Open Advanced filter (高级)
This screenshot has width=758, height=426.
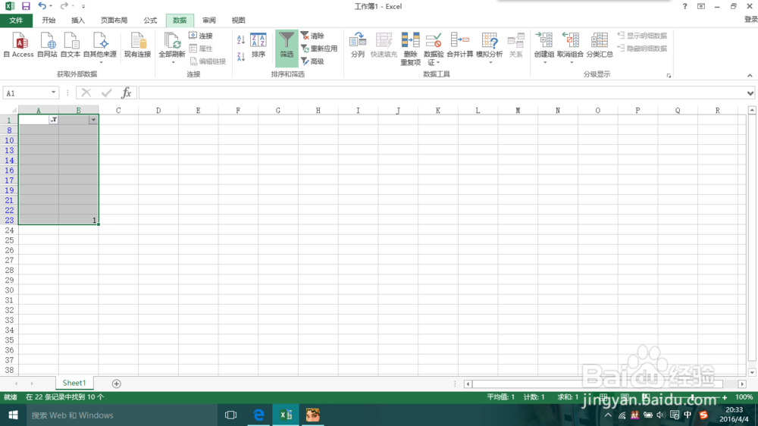point(312,61)
